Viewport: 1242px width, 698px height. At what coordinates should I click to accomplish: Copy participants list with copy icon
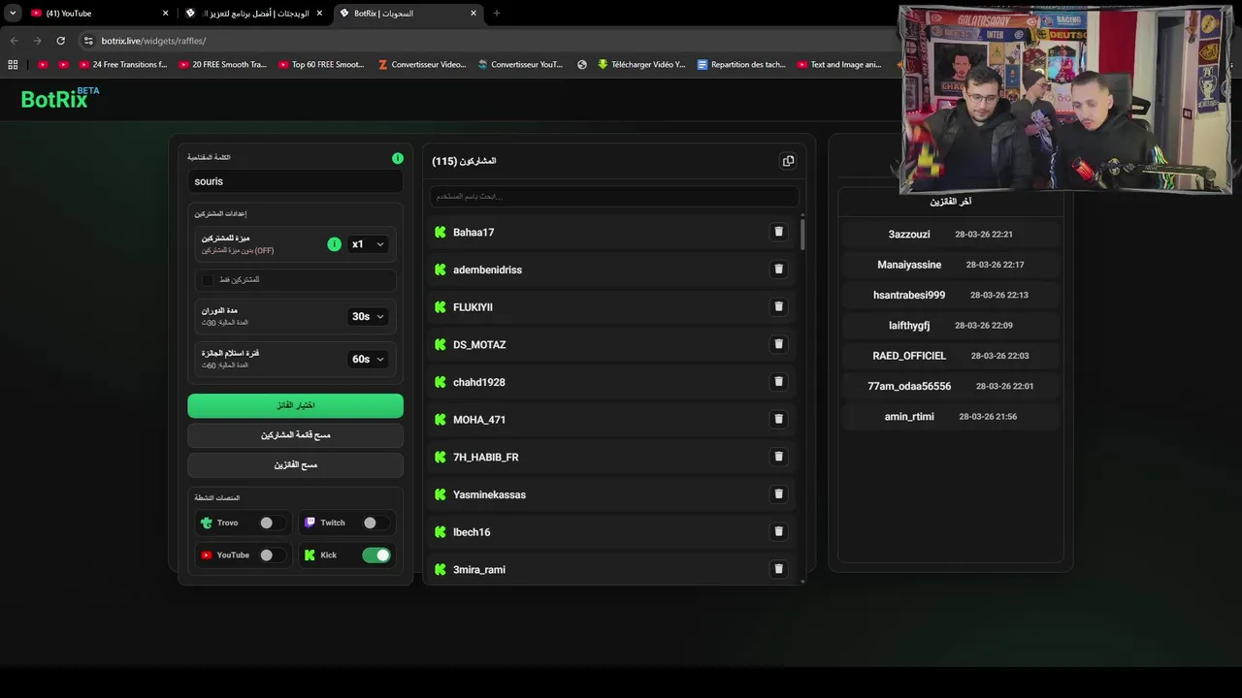tap(788, 161)
